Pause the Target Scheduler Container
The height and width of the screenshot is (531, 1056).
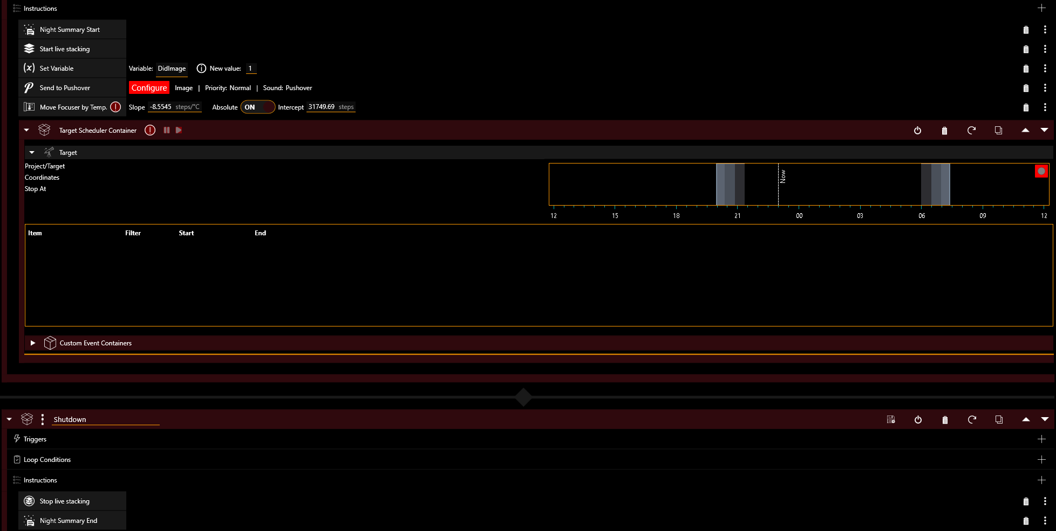pos(167,130)
